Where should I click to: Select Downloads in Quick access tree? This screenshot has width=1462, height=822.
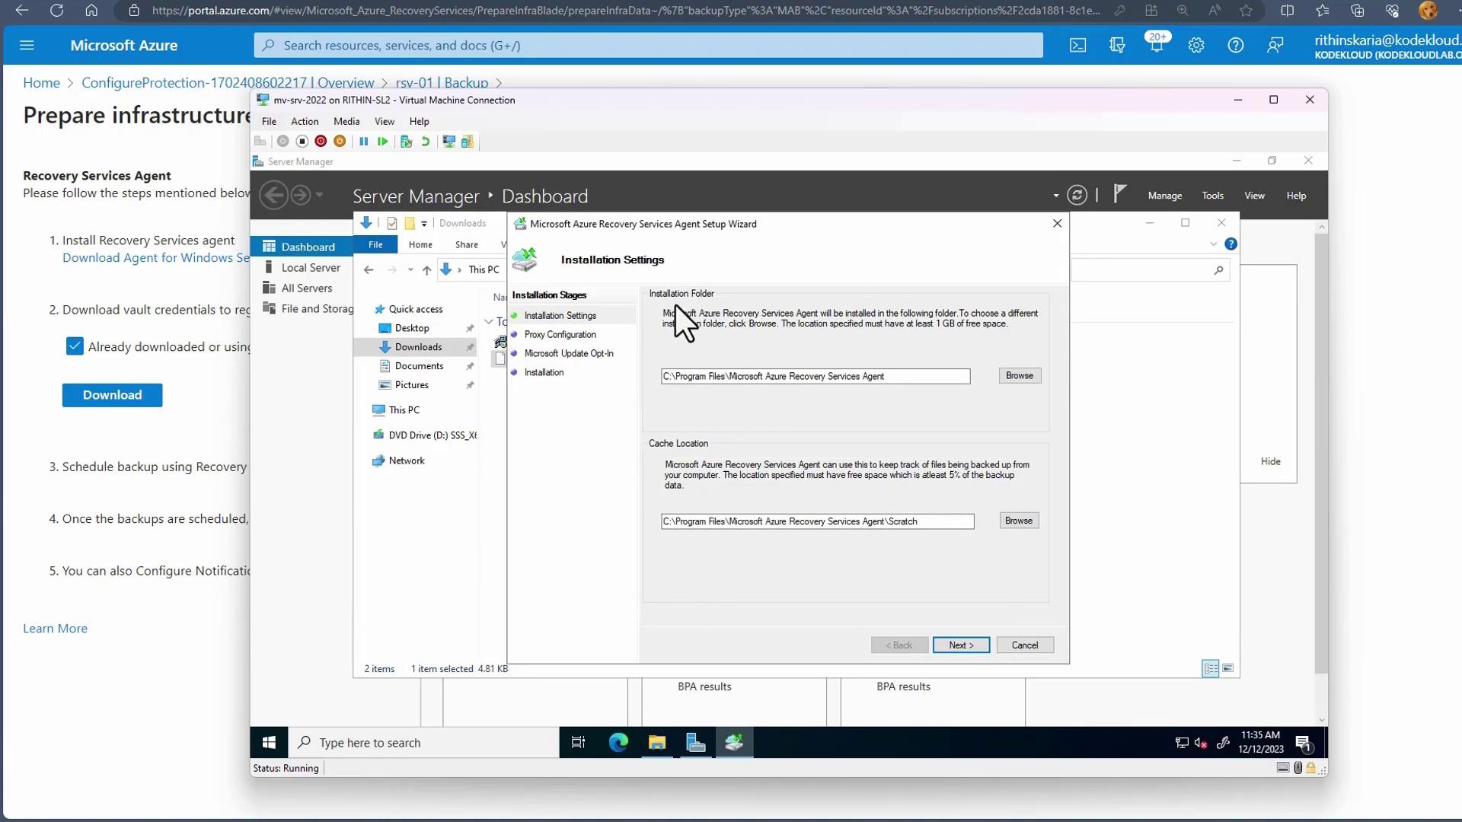[x=418, y=347]
